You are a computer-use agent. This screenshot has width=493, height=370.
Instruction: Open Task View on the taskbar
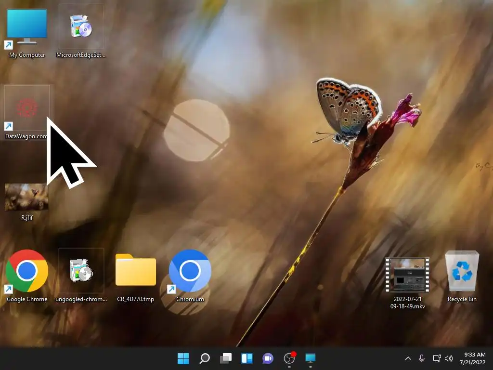[x=226, y=358]
